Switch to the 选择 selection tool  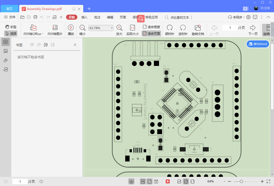click(10, 33)
